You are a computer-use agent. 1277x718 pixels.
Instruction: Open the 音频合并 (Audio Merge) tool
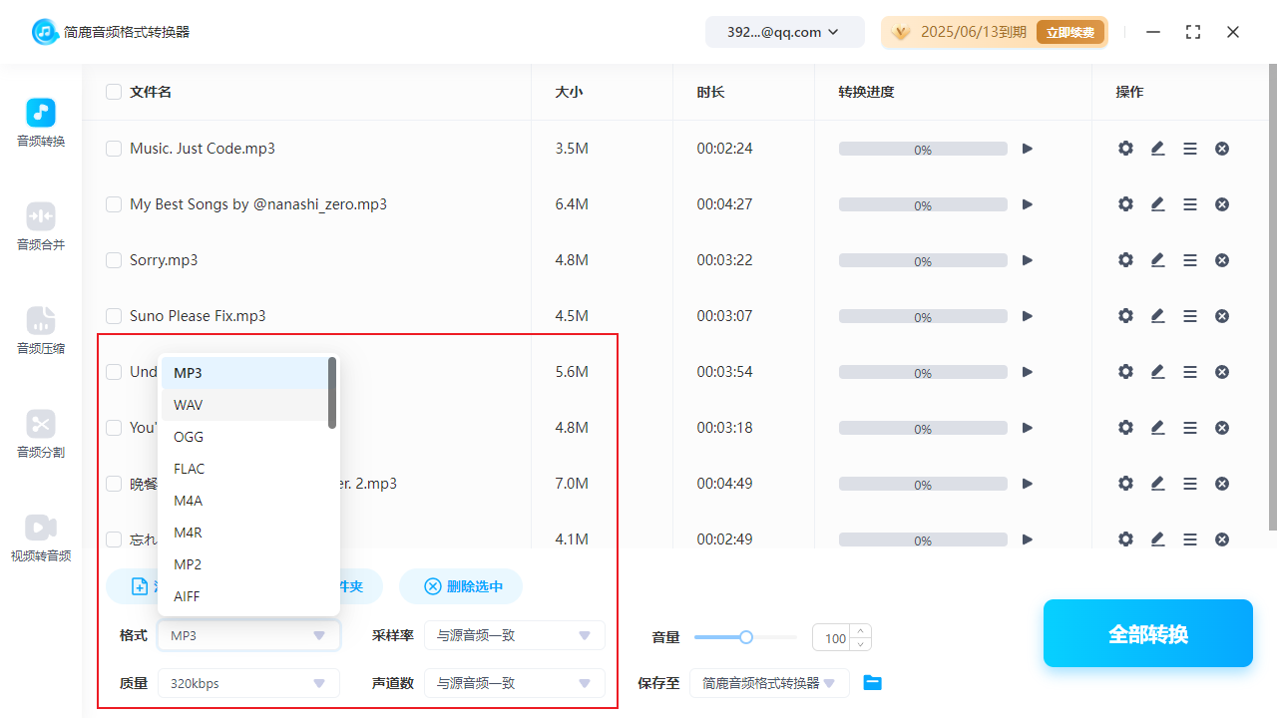point(40,225)
